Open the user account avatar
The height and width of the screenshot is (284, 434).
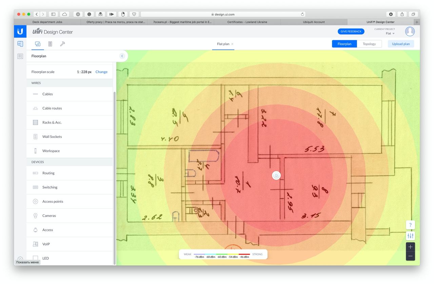point(410,32)
